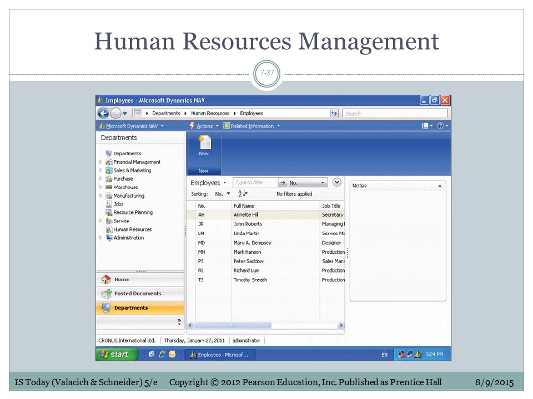The image size is (533, 399).
Task: Select the Annette Hill employee row
Action: (265, 214)
